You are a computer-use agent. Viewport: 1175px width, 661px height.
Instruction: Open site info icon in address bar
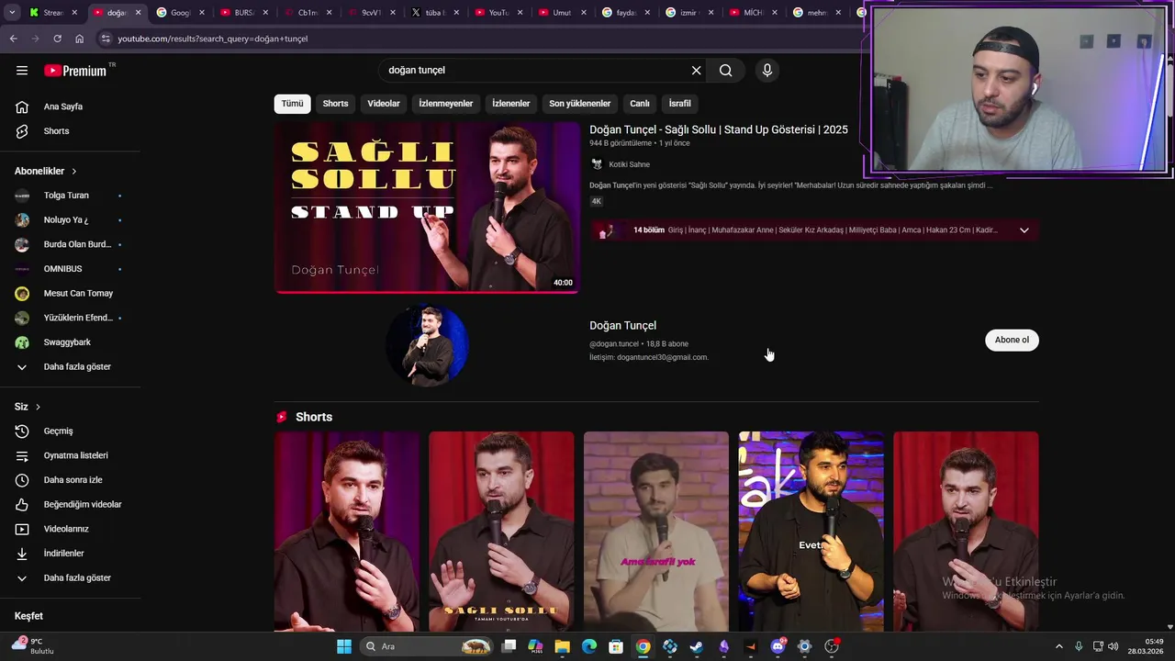click(x=106, y=39)
